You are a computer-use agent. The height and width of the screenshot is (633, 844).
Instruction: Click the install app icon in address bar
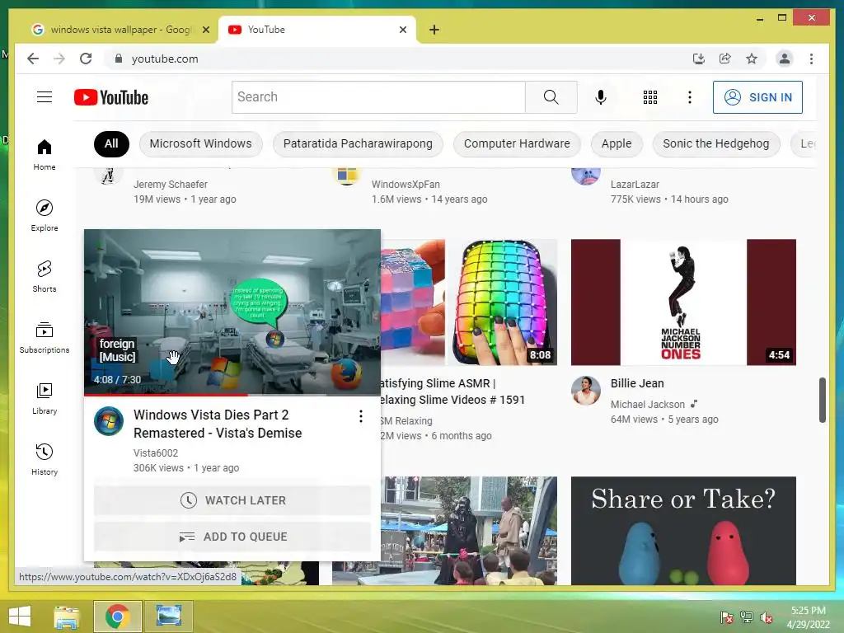pos(699,59)
